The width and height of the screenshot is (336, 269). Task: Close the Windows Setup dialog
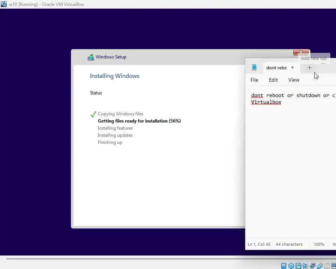[x=301, y=52]
